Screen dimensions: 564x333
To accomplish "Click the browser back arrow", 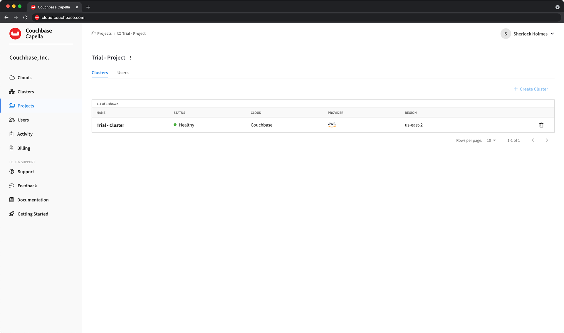I will (x=6, y=18).
